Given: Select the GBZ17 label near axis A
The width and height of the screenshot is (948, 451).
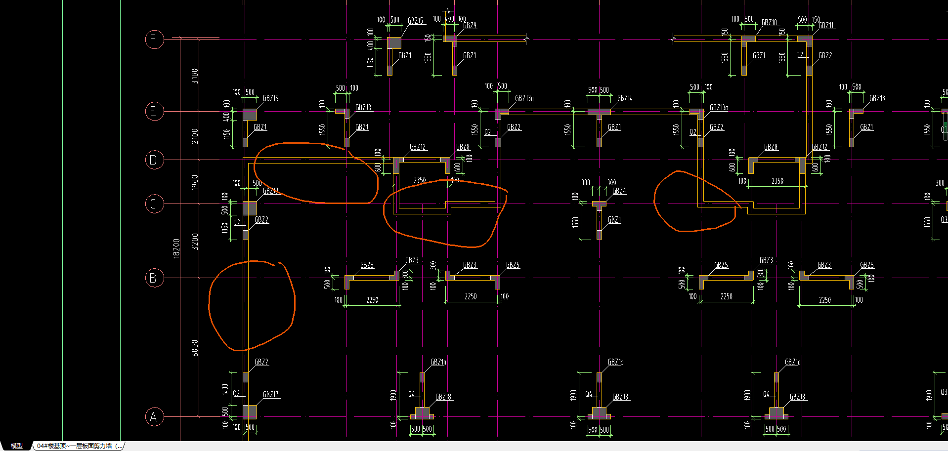Looking at the screenshot, I should click(271, 394).
